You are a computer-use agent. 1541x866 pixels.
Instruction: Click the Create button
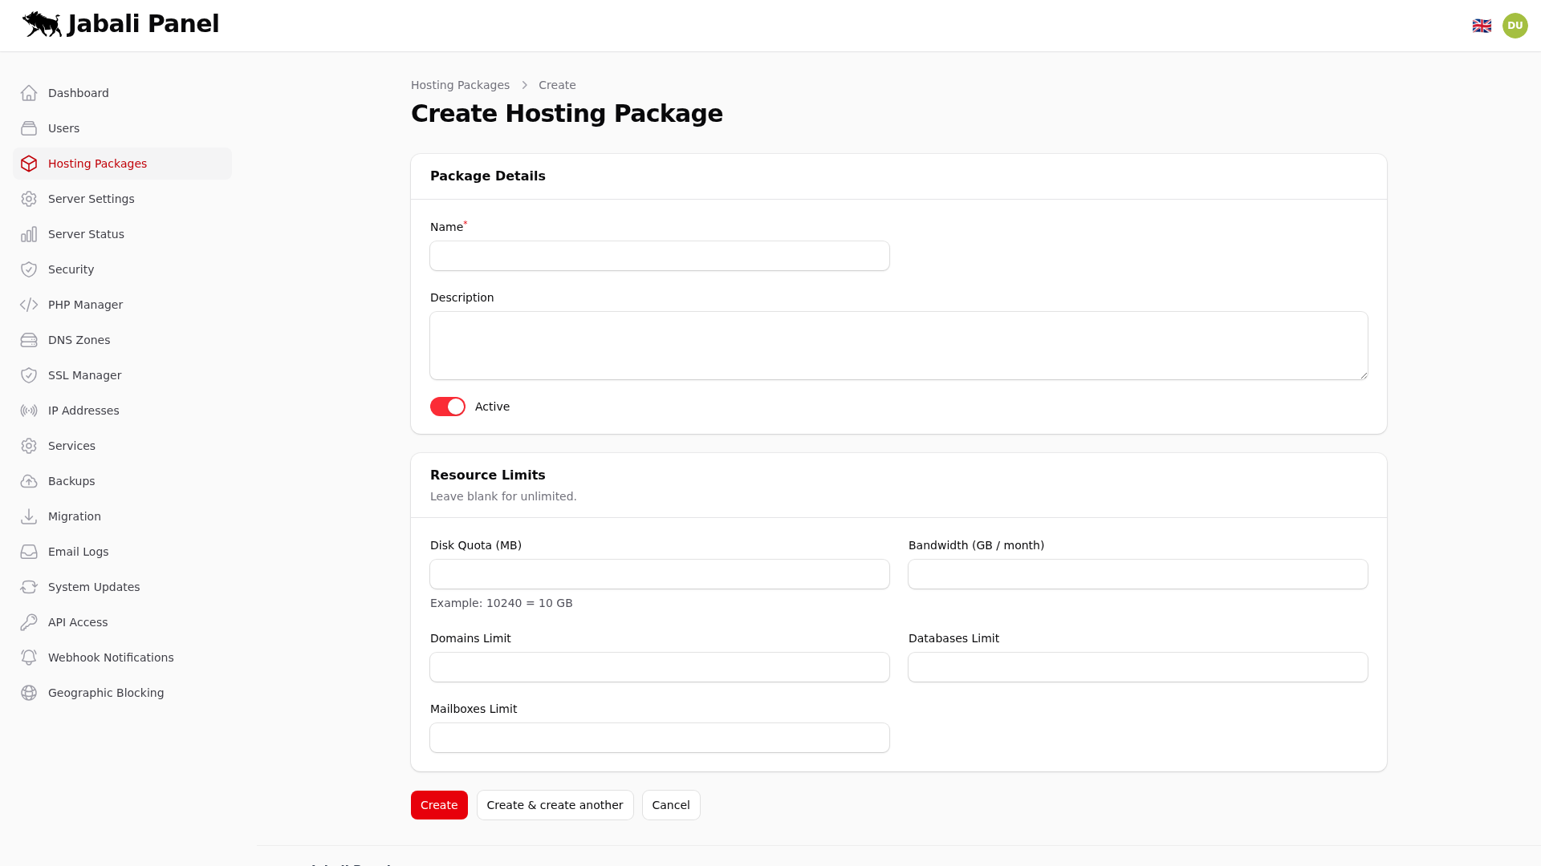tap(438, 804)
